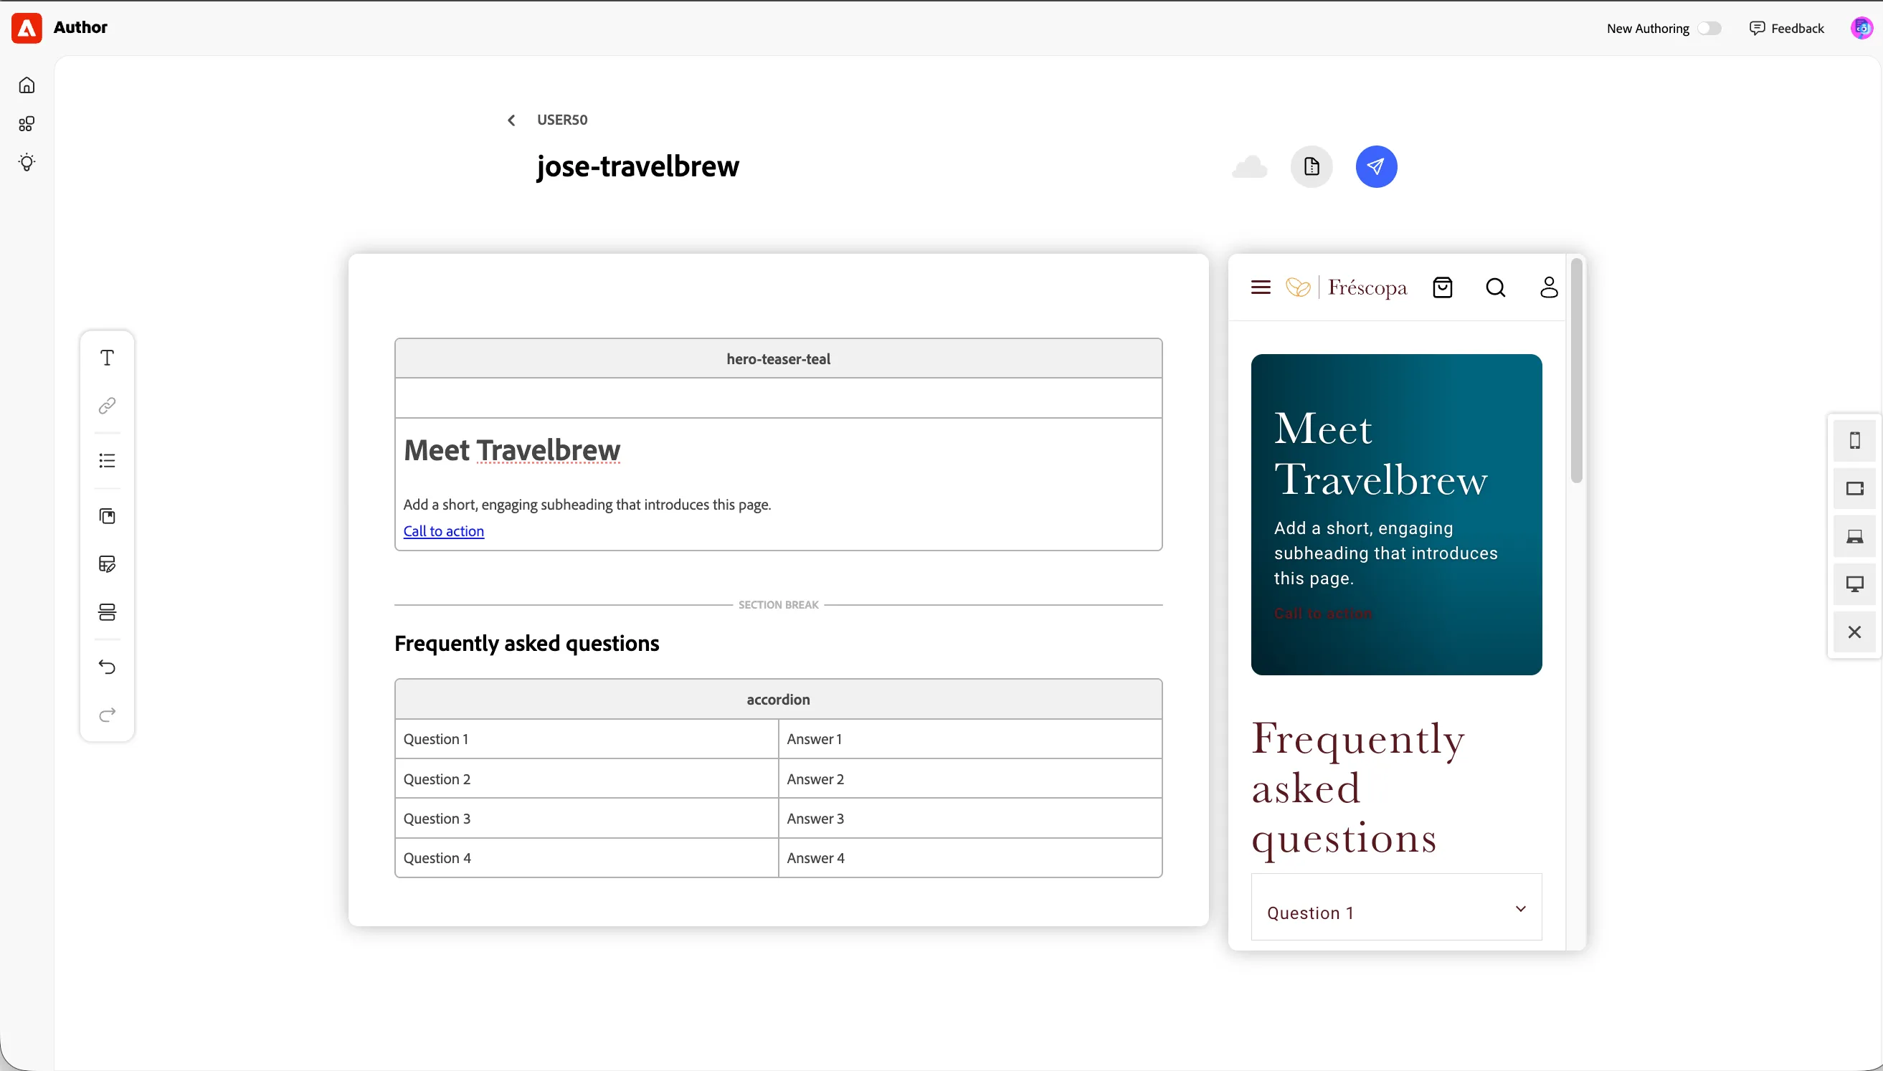The height and width of the screenshot is (1071, 1883).
Task: Click the jose-travelbrew page title
Action: [x=637, y=166]
